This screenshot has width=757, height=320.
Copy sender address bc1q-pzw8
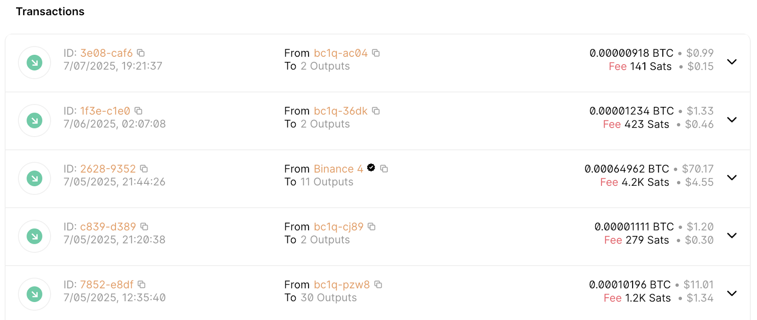[378, 285]
